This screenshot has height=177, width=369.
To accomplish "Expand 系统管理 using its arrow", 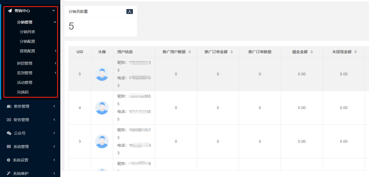I will pos(54,147).
